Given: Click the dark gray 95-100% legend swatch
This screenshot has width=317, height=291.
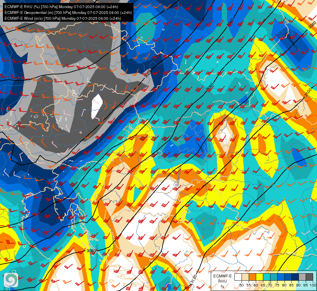Looking at the screenshot, I should 309,277.
